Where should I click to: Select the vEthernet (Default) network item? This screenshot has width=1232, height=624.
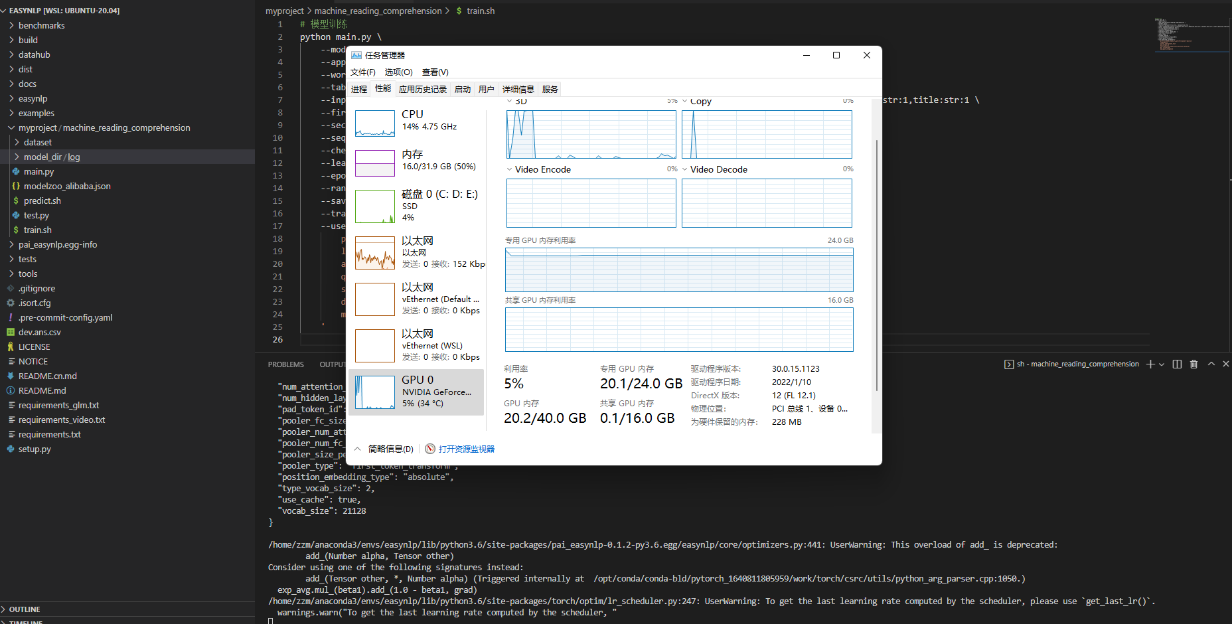coord(416,299)
